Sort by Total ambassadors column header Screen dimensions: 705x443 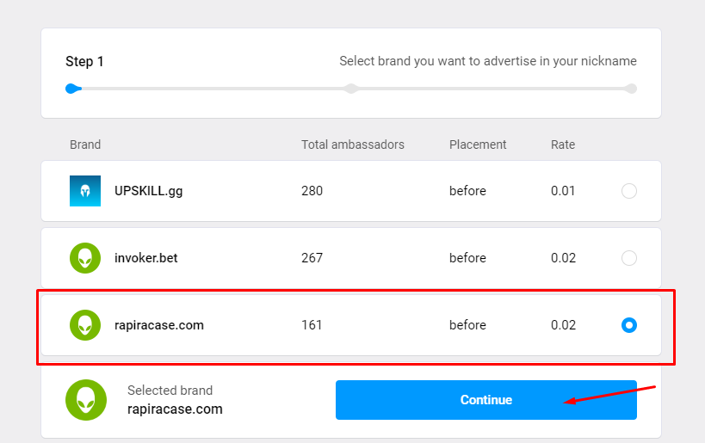[352, 145]
